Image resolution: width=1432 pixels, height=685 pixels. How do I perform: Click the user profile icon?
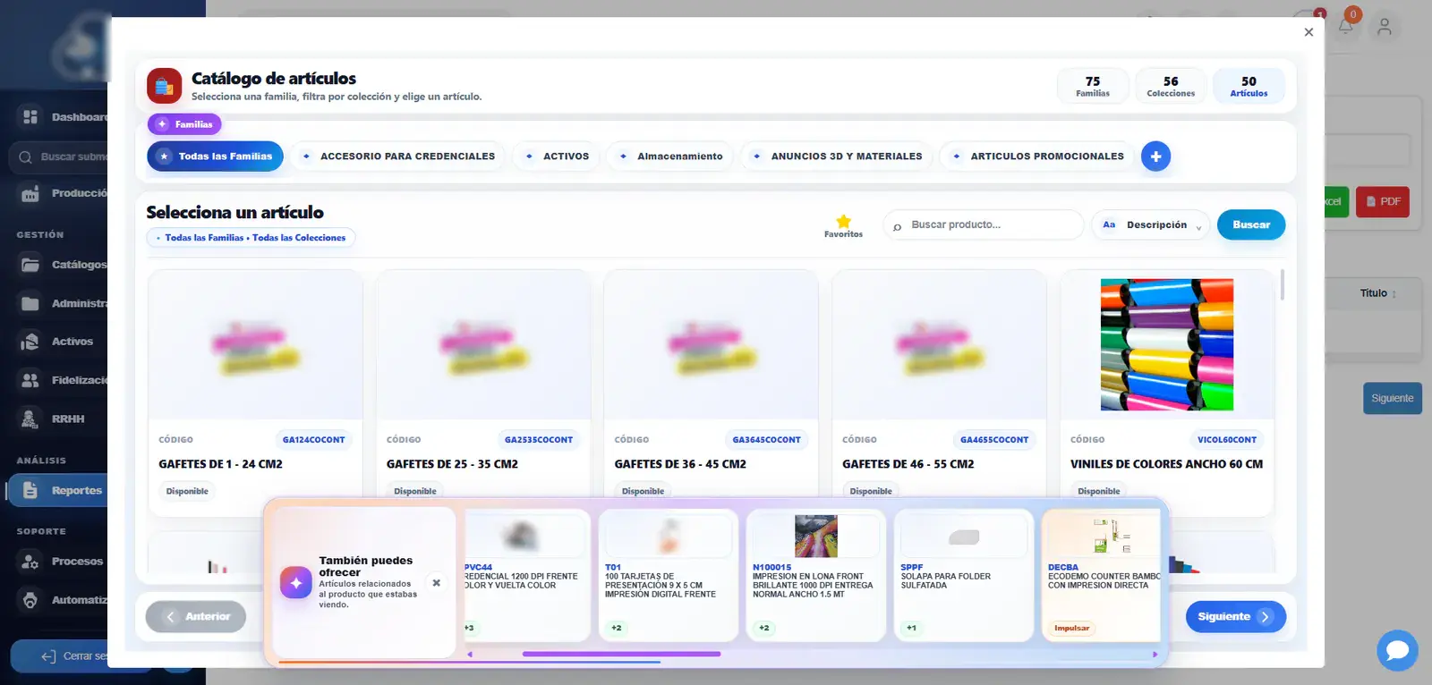pyautogui.click(x=1385, y=27)
